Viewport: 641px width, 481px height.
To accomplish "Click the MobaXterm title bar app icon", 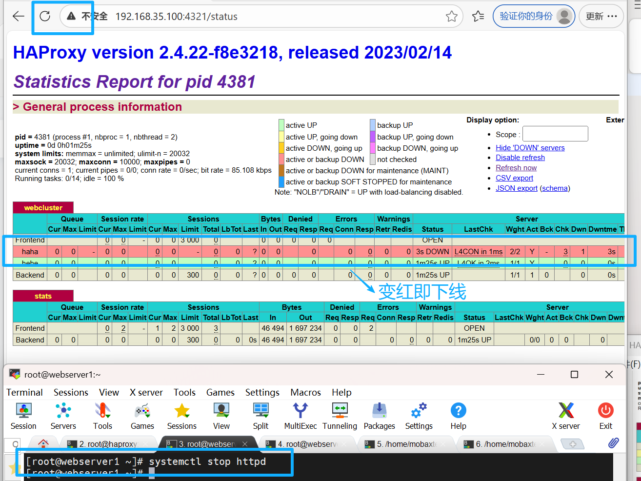I will 15,374.
